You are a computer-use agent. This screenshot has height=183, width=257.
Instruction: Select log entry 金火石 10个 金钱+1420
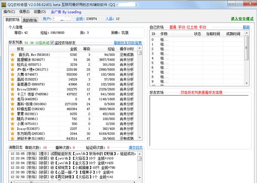coord(73,163)
